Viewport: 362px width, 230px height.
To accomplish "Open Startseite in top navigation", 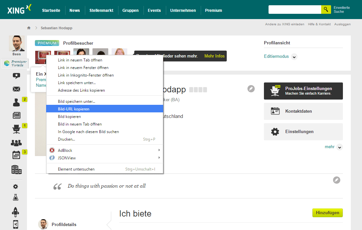I will (51, 11).
